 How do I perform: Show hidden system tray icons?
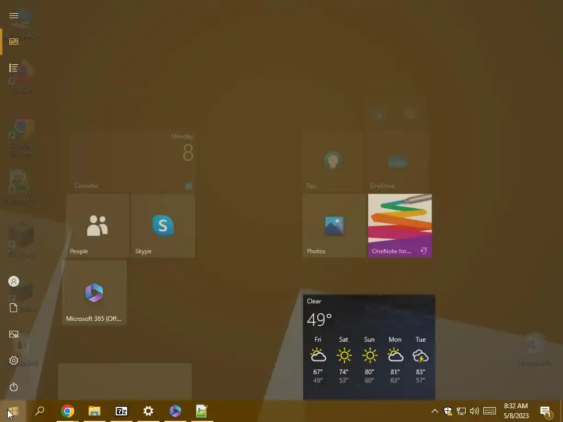(434, 411)
